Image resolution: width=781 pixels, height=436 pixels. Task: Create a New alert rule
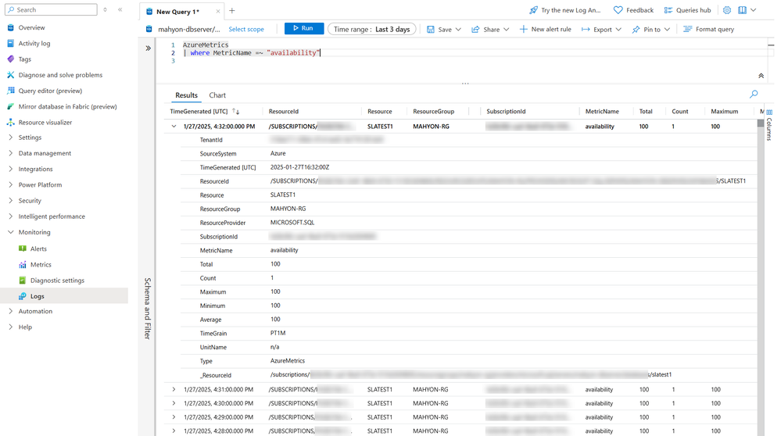546,30
